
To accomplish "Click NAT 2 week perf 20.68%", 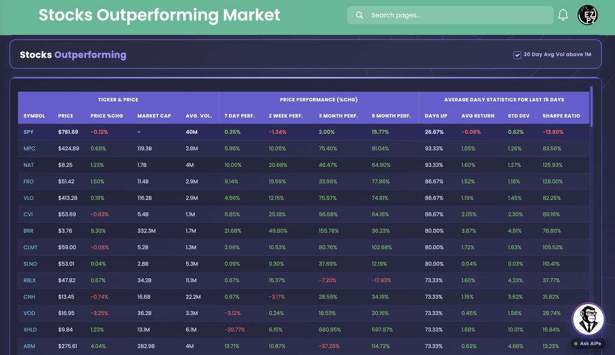I will click(278, 165).
